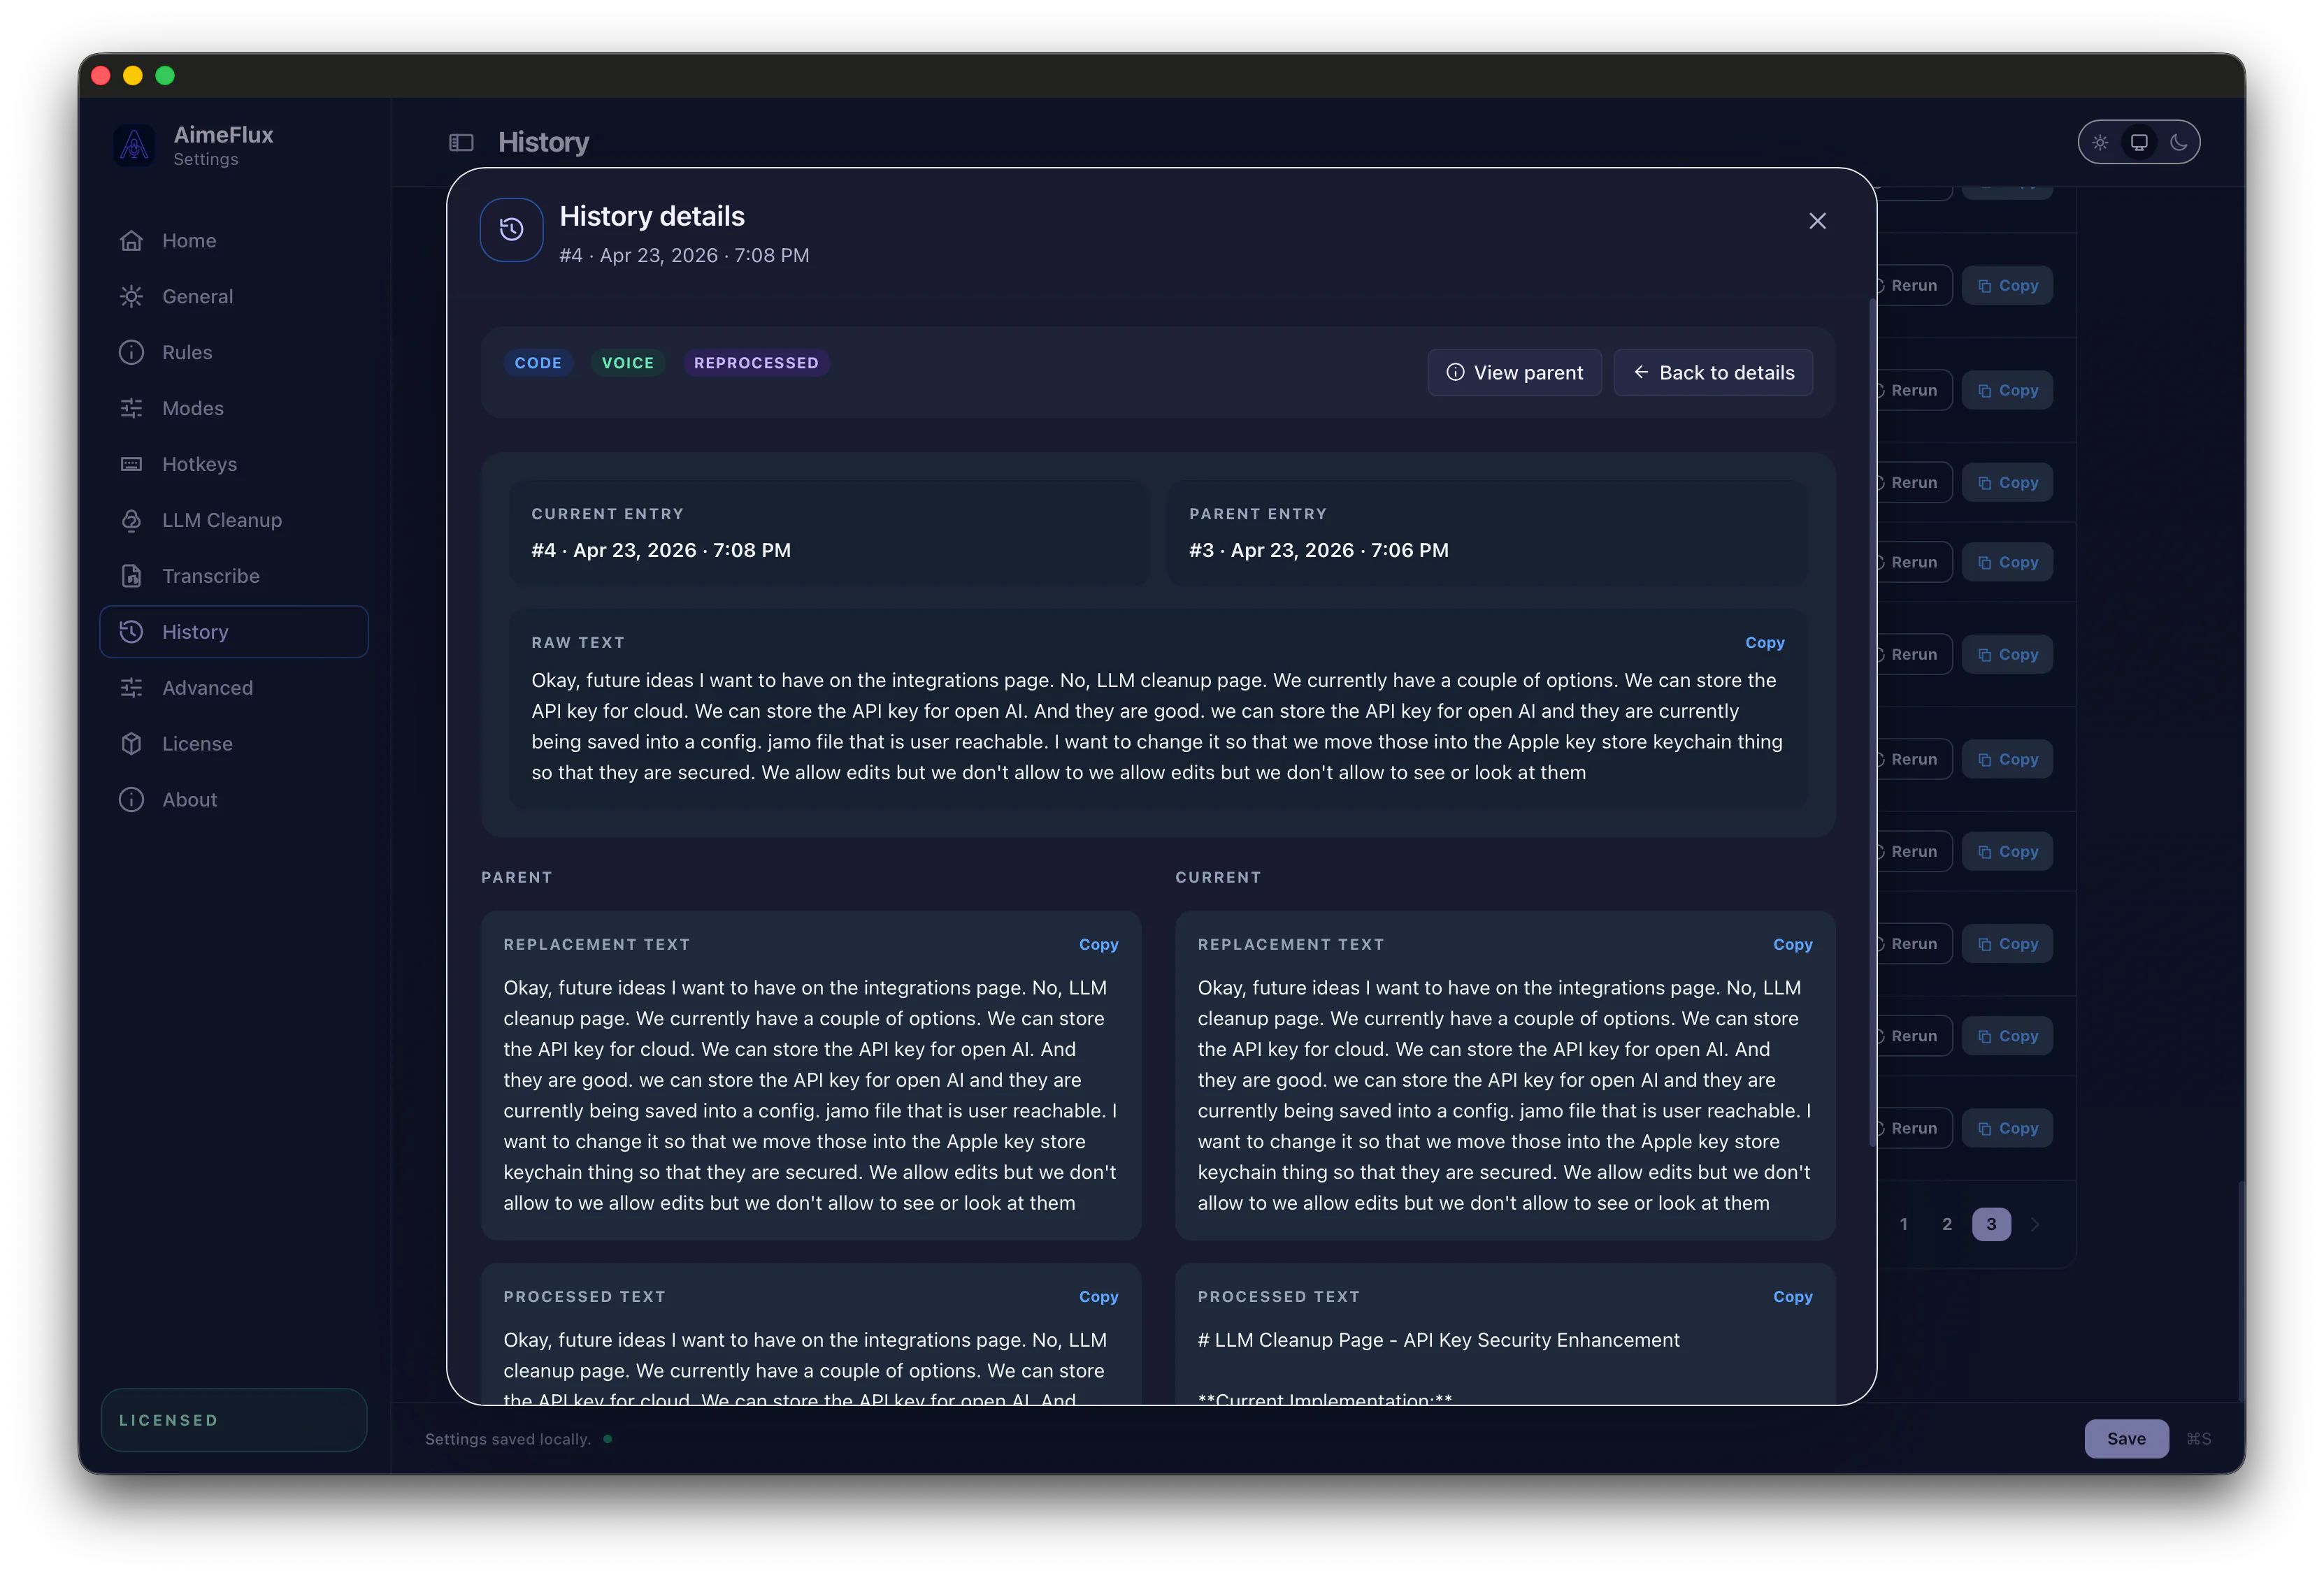Click the History clock icon in sidebar
Image resolution: width=2324 pixels, height=1578 pixels.
tap(131, 632)
